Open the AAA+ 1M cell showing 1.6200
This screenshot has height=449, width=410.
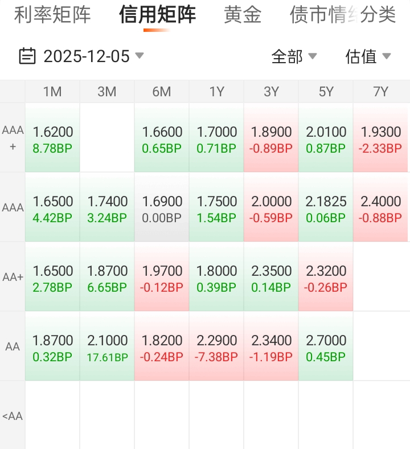tap(52, 139)
